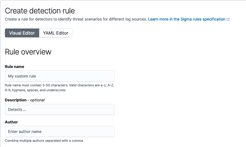This screenshot has width=246, height=147.
Task: Click the page subtitle about detectors and threats
Action: 76,19
